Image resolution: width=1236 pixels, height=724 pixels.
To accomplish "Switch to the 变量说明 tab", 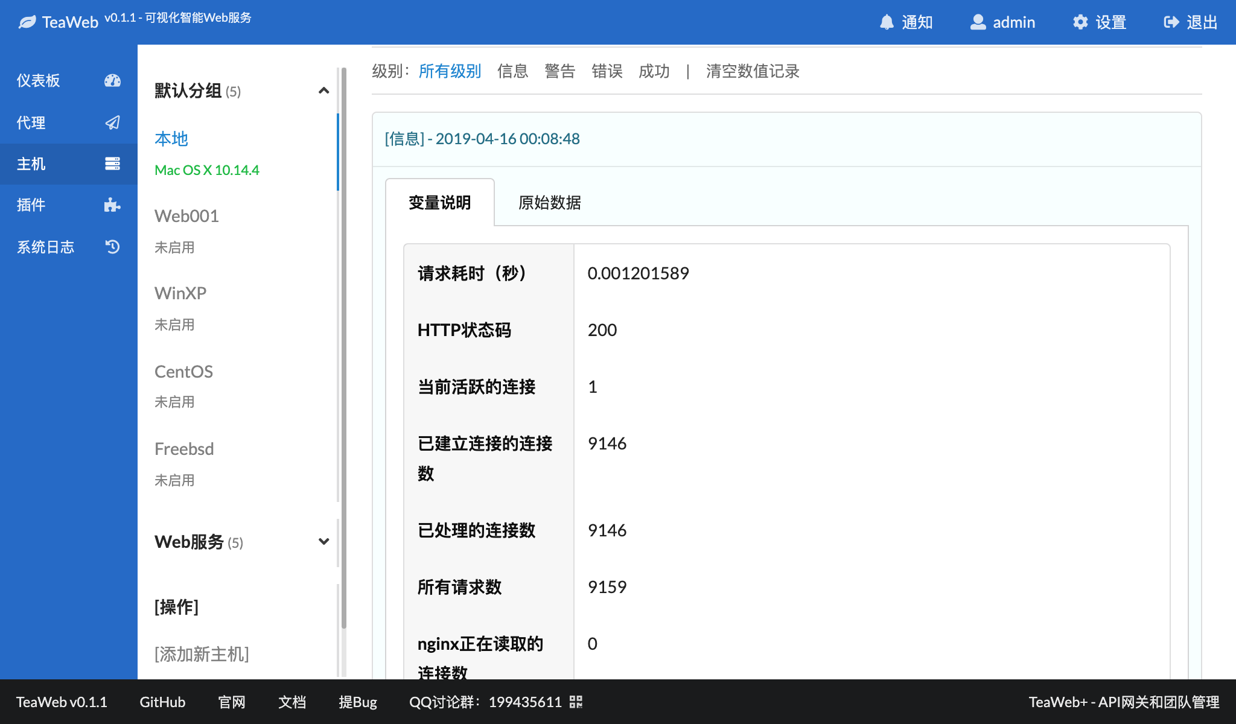I will pyautogui.click(x=439, y=203).
